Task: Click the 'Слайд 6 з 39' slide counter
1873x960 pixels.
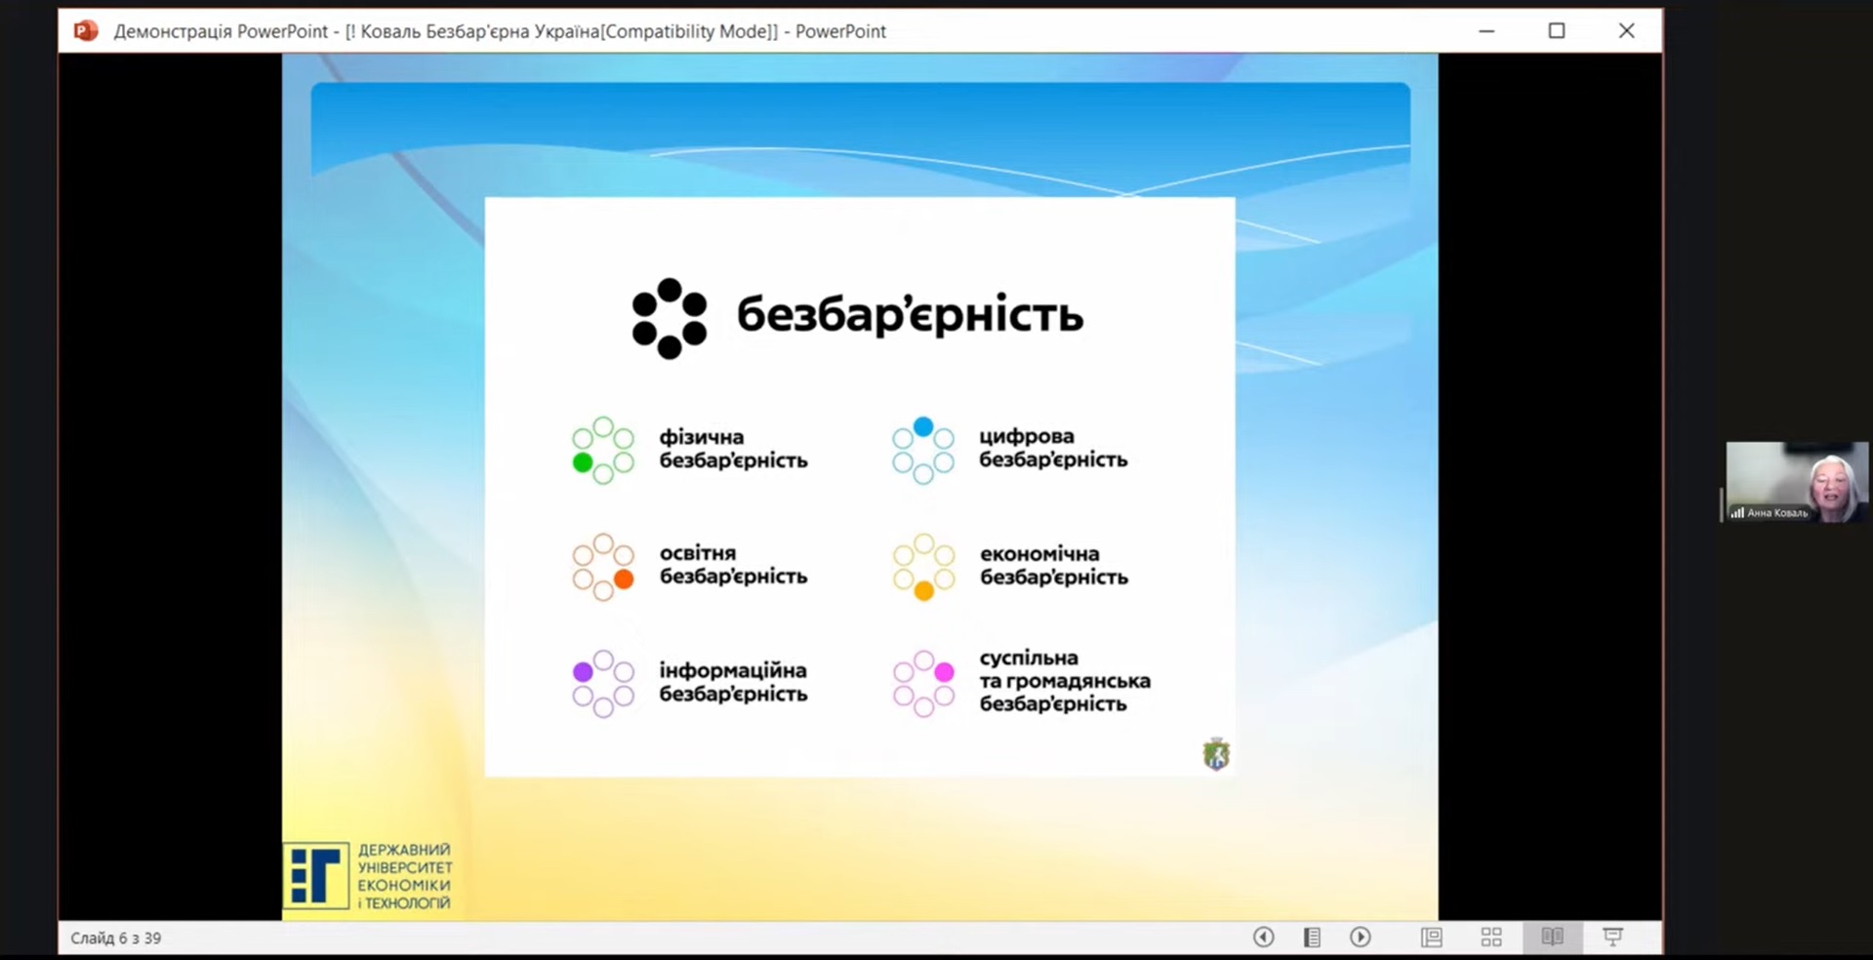Action: 116,938
